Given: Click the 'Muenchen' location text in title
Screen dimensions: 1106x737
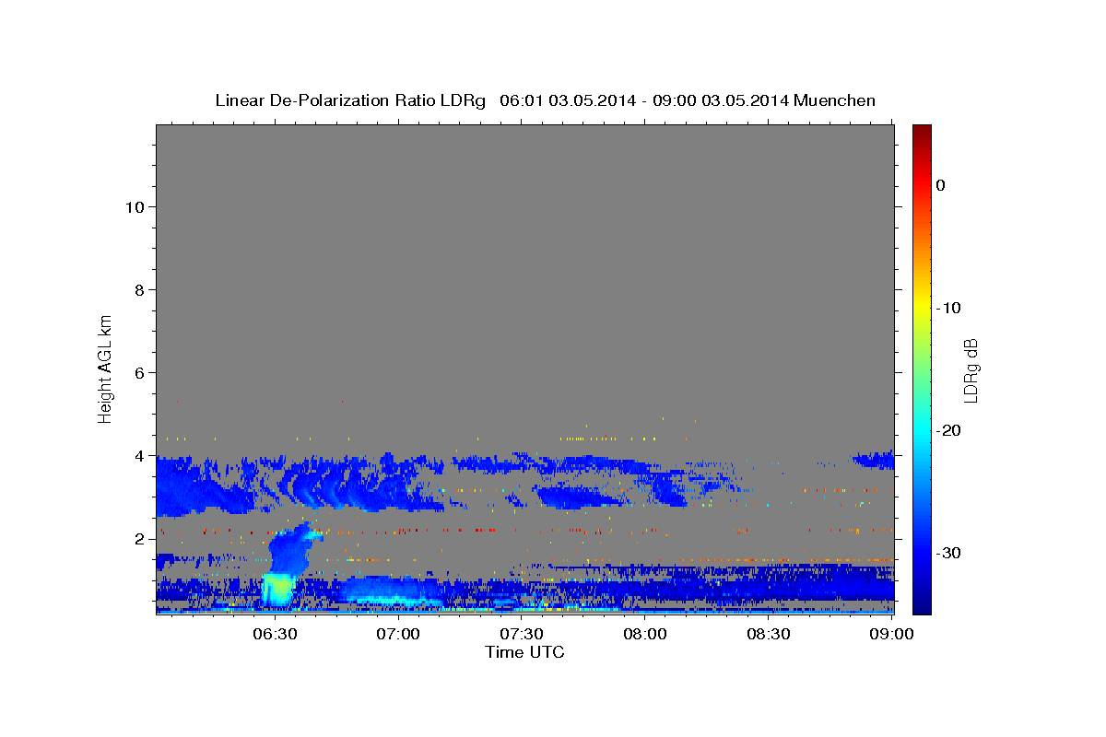Looking at the screenshot, I should (x=835, y=100).
